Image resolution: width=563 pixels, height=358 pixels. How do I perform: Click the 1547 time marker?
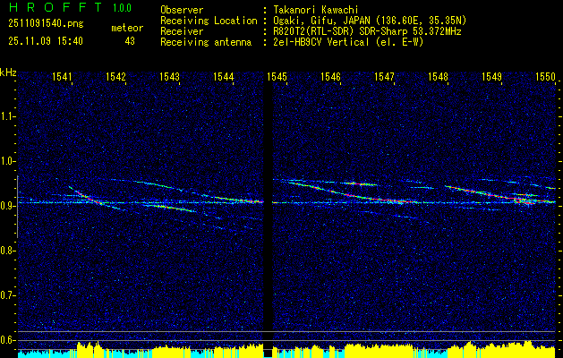point(384,76)
